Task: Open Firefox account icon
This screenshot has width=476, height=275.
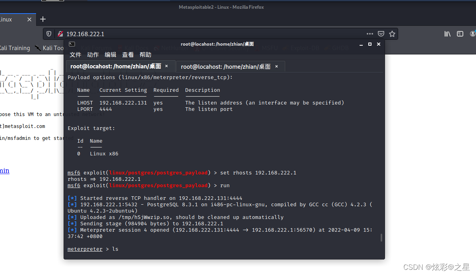Action: 473,34
